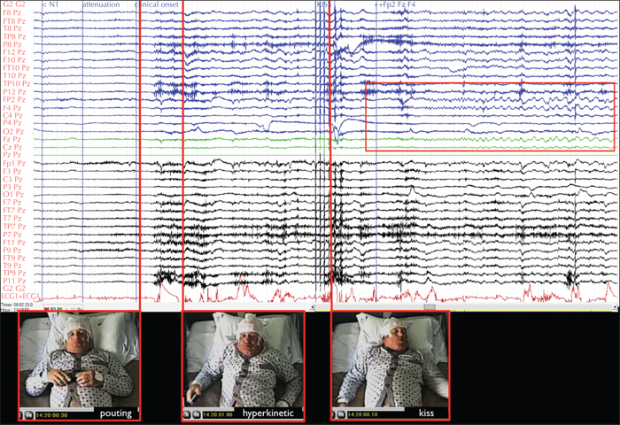Select the F3 Pz channel label
620x425 pixels.
point(12,172)
